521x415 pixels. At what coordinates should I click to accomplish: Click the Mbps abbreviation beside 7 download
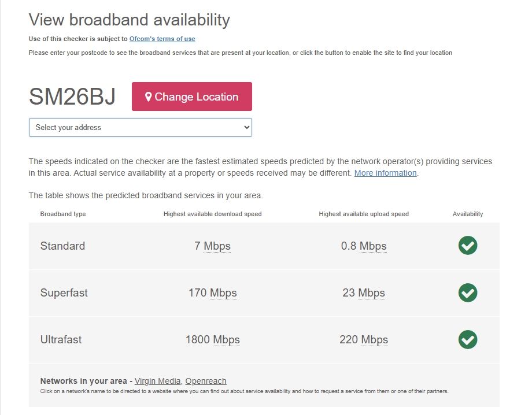(217, 246)
